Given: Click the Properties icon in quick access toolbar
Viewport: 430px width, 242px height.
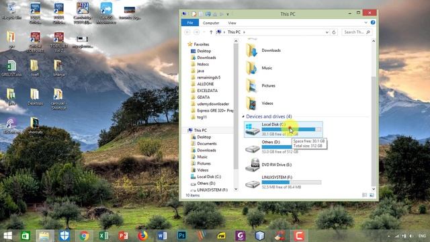Looking at the screenshot, I should click(x=194, y=13).
